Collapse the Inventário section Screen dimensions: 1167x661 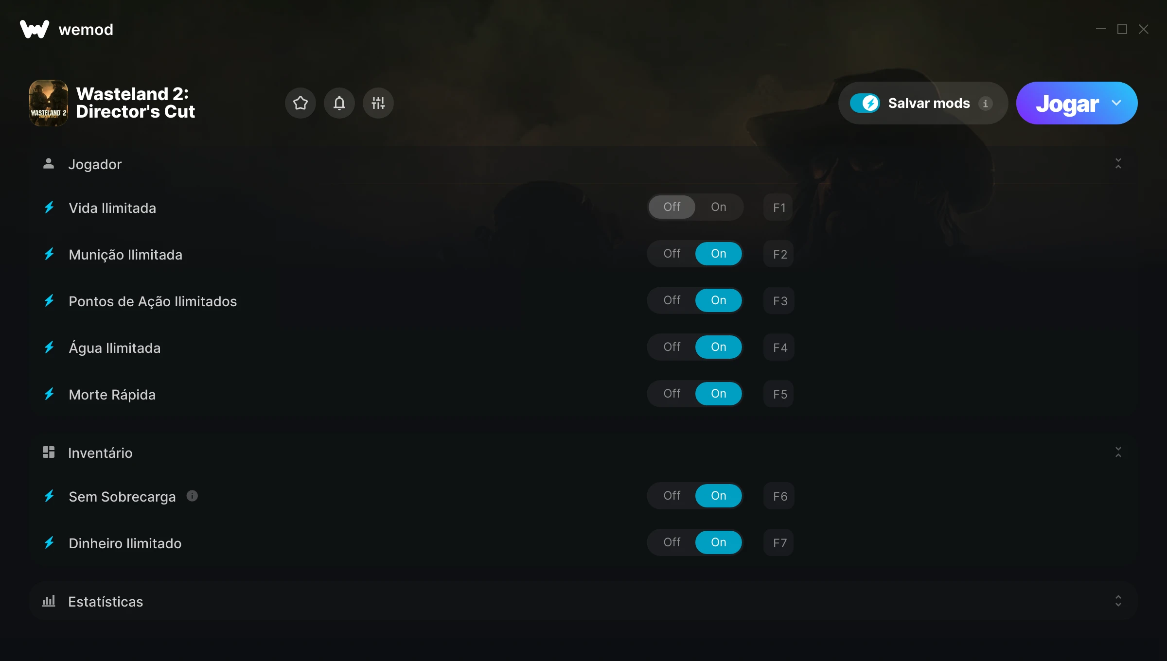click(x=1118, y=452)
